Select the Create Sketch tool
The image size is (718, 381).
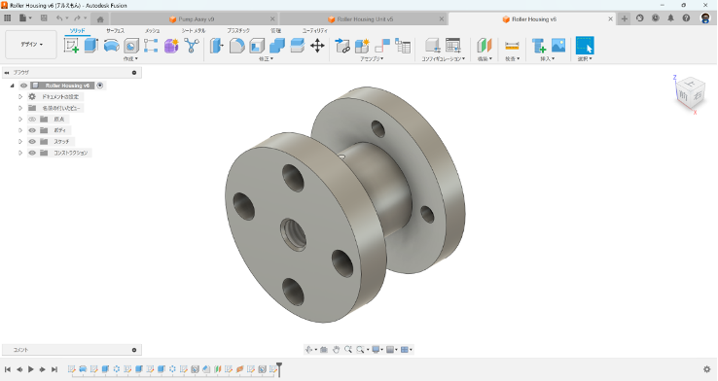point(71,46)
